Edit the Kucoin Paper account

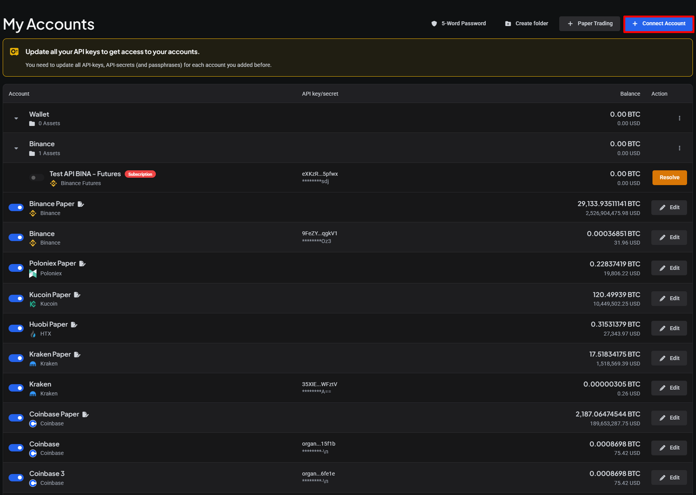[669, 298]
